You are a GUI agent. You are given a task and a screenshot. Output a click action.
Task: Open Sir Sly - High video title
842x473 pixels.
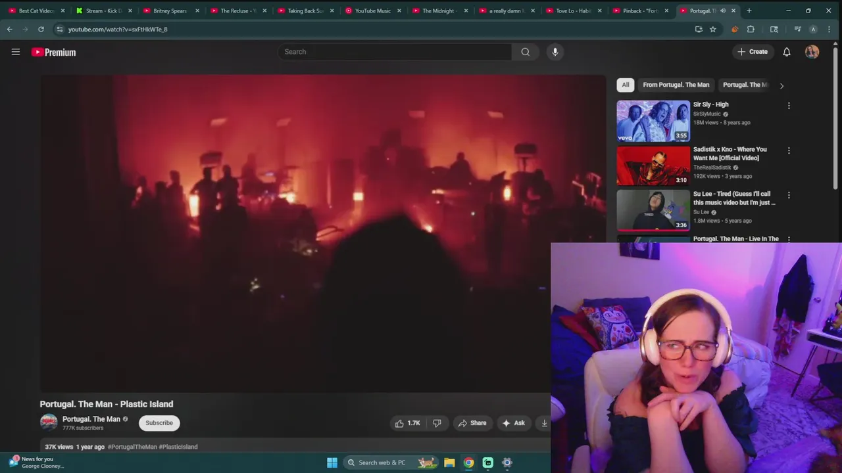[x=711, y=104]
